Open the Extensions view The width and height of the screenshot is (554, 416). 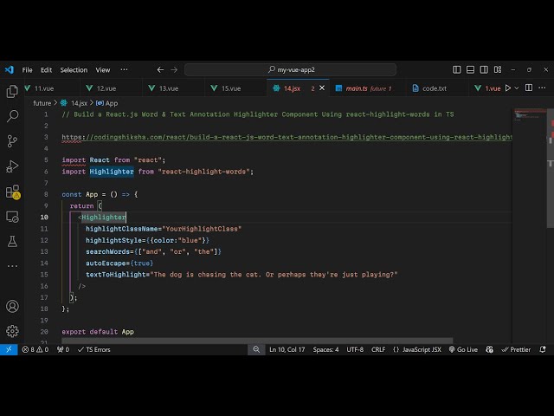click(12, 192)
